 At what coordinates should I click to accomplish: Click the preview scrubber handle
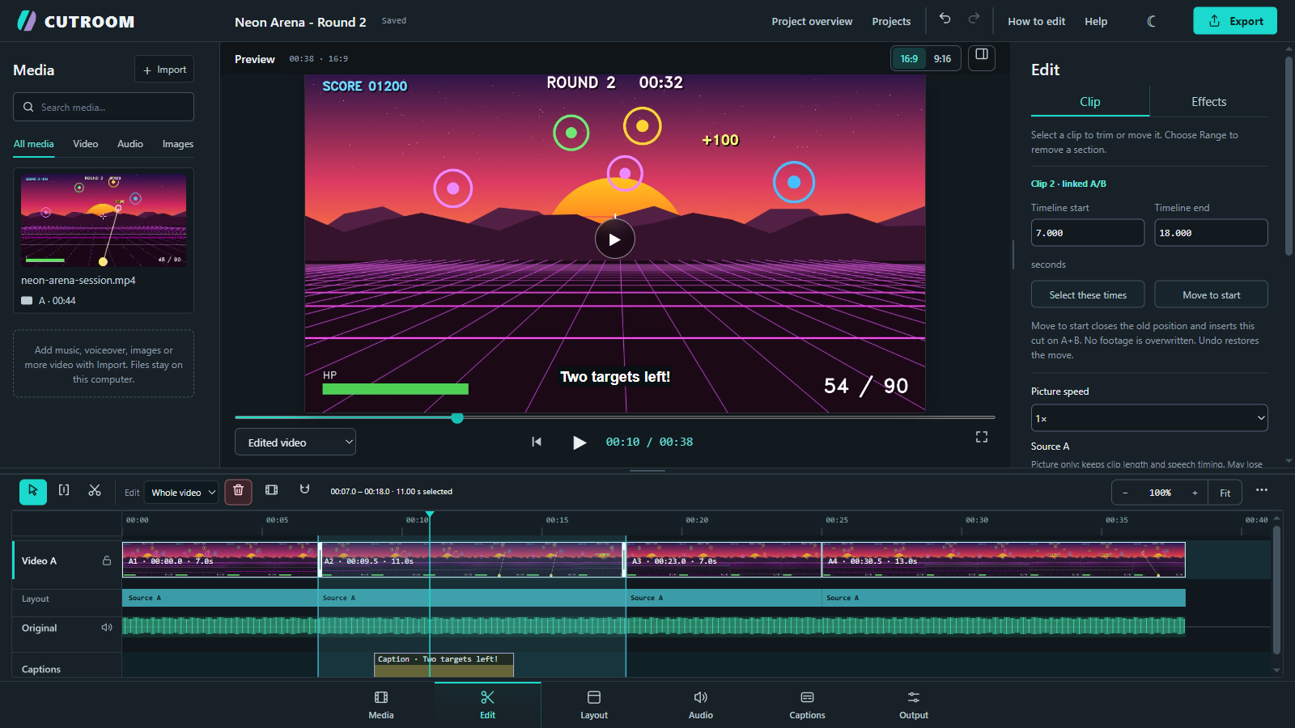coord(457,417)
